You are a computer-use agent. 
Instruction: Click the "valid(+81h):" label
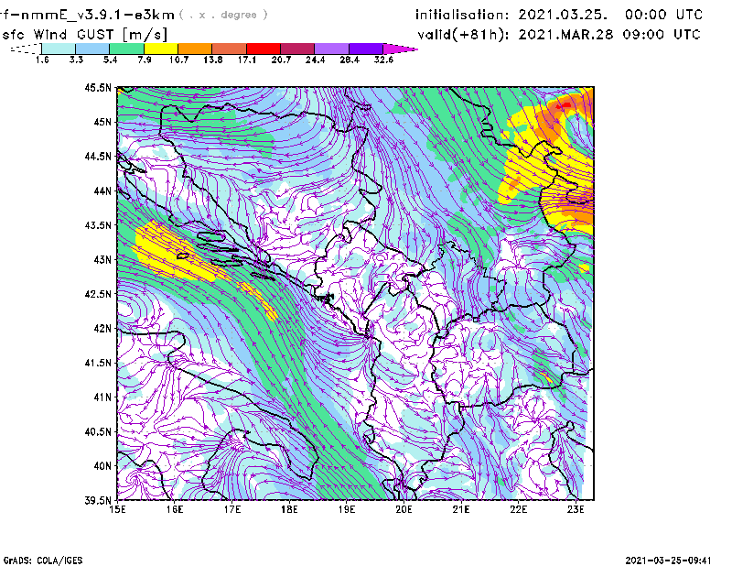[x=463, y=35]
